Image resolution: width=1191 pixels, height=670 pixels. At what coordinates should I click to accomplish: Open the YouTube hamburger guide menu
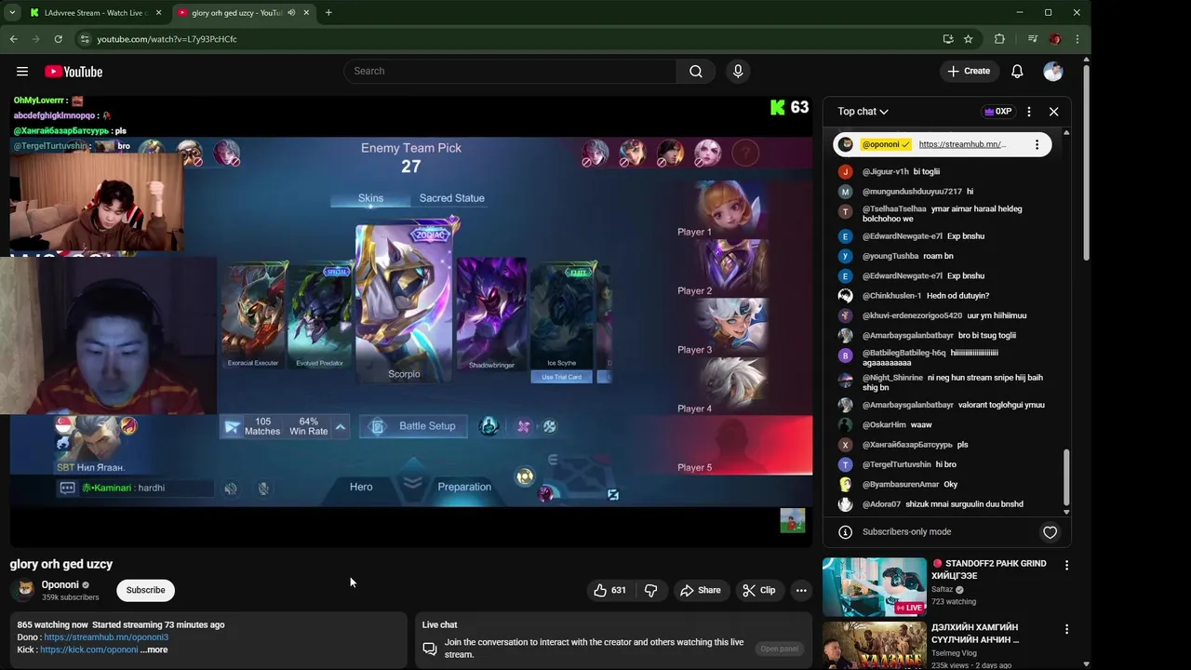[x=22, y=72]
